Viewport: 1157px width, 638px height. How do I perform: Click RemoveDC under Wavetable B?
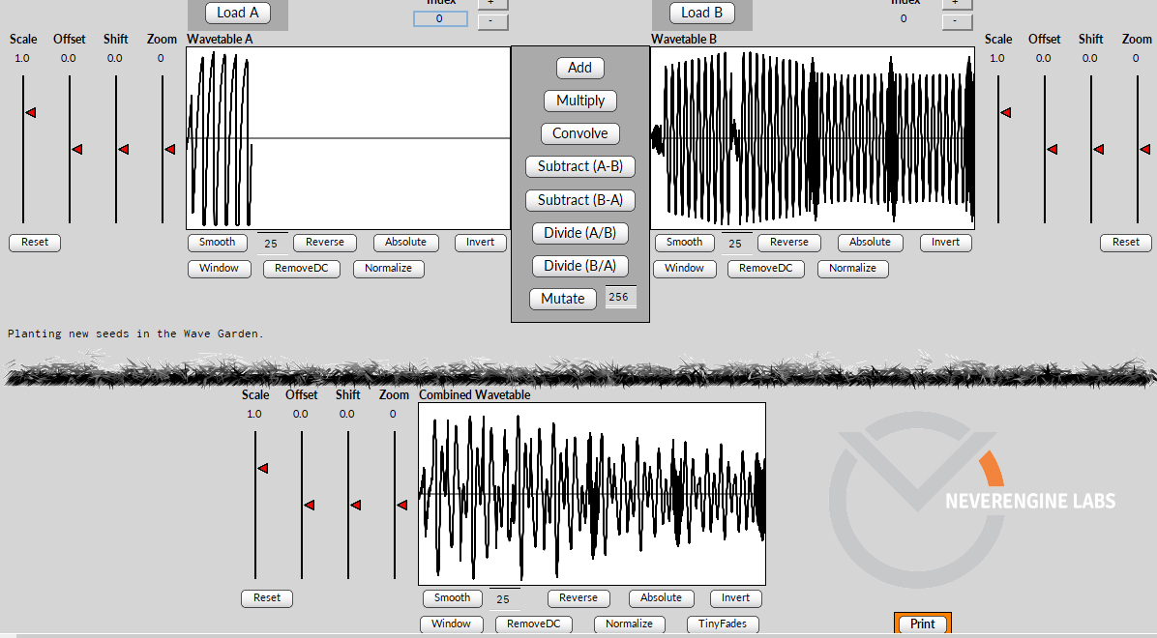click(x=766, y=269)
